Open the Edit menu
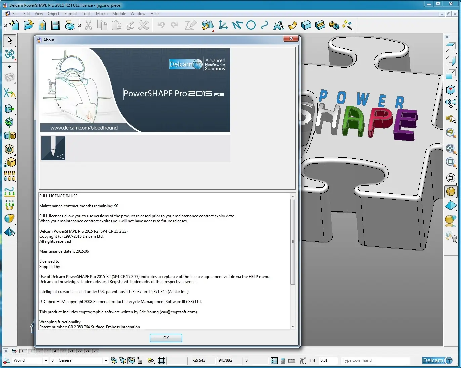This screenshot has width=461, height=368. (27, 14)
